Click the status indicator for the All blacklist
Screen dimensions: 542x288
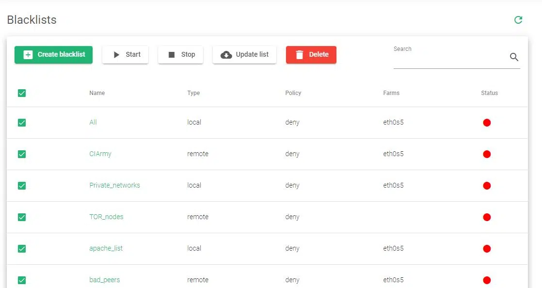487,123
